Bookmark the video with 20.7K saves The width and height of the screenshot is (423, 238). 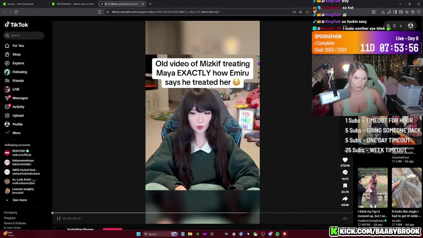click(x=345, y=186)
